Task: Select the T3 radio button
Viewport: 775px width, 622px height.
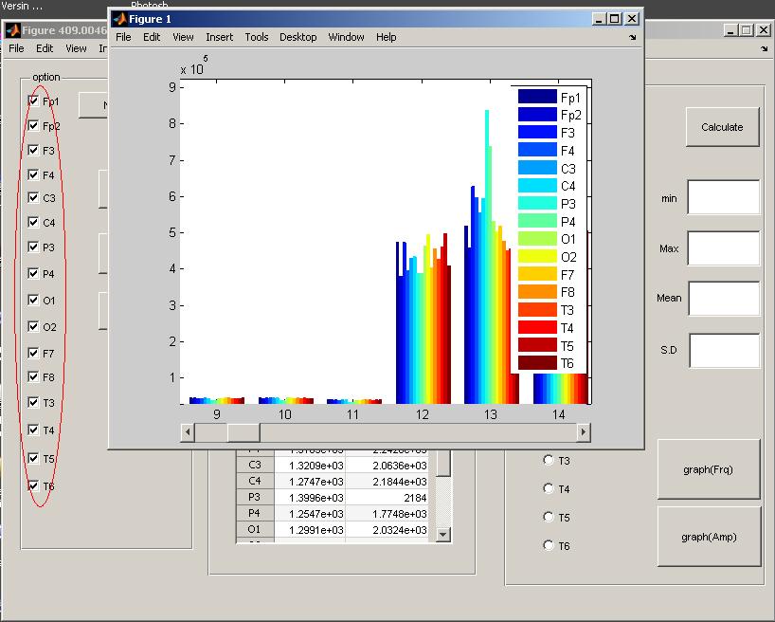Action: [x=549, y=460]
